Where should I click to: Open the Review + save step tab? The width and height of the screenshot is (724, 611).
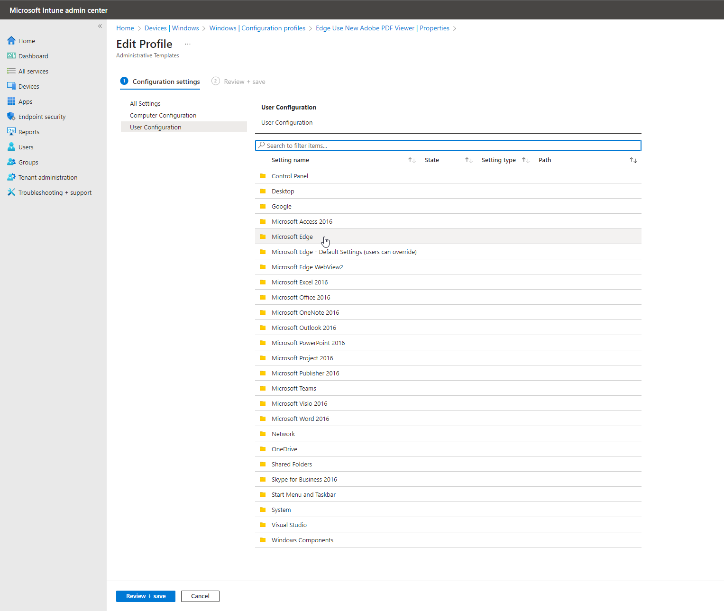click(244, 82)
